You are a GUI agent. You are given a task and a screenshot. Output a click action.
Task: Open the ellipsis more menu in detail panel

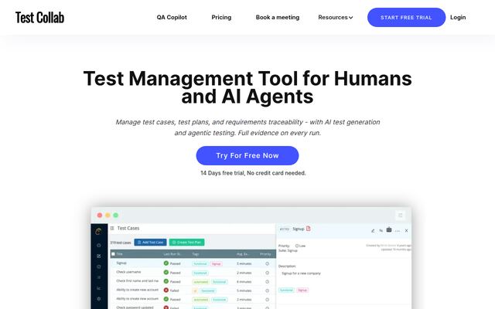(x=398, y=231)
